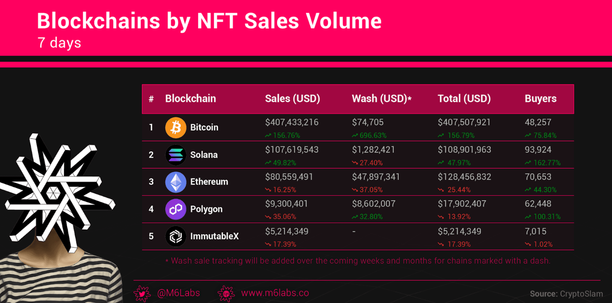Click the globe website badge icon
Image resolution: width=612 pixels, height=303 pixels.
point(226,293)
